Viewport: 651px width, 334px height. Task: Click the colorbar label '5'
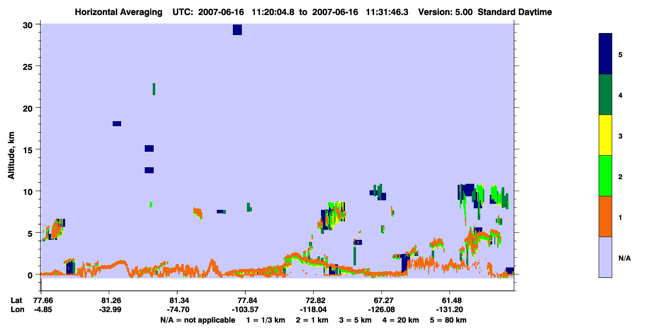point(620,54)
